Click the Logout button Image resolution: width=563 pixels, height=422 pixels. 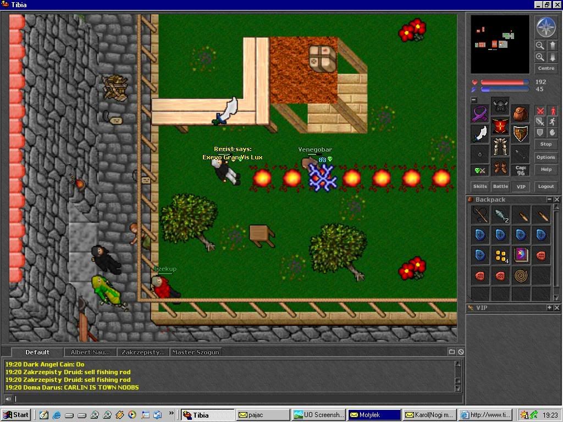[x=546, y=186]
